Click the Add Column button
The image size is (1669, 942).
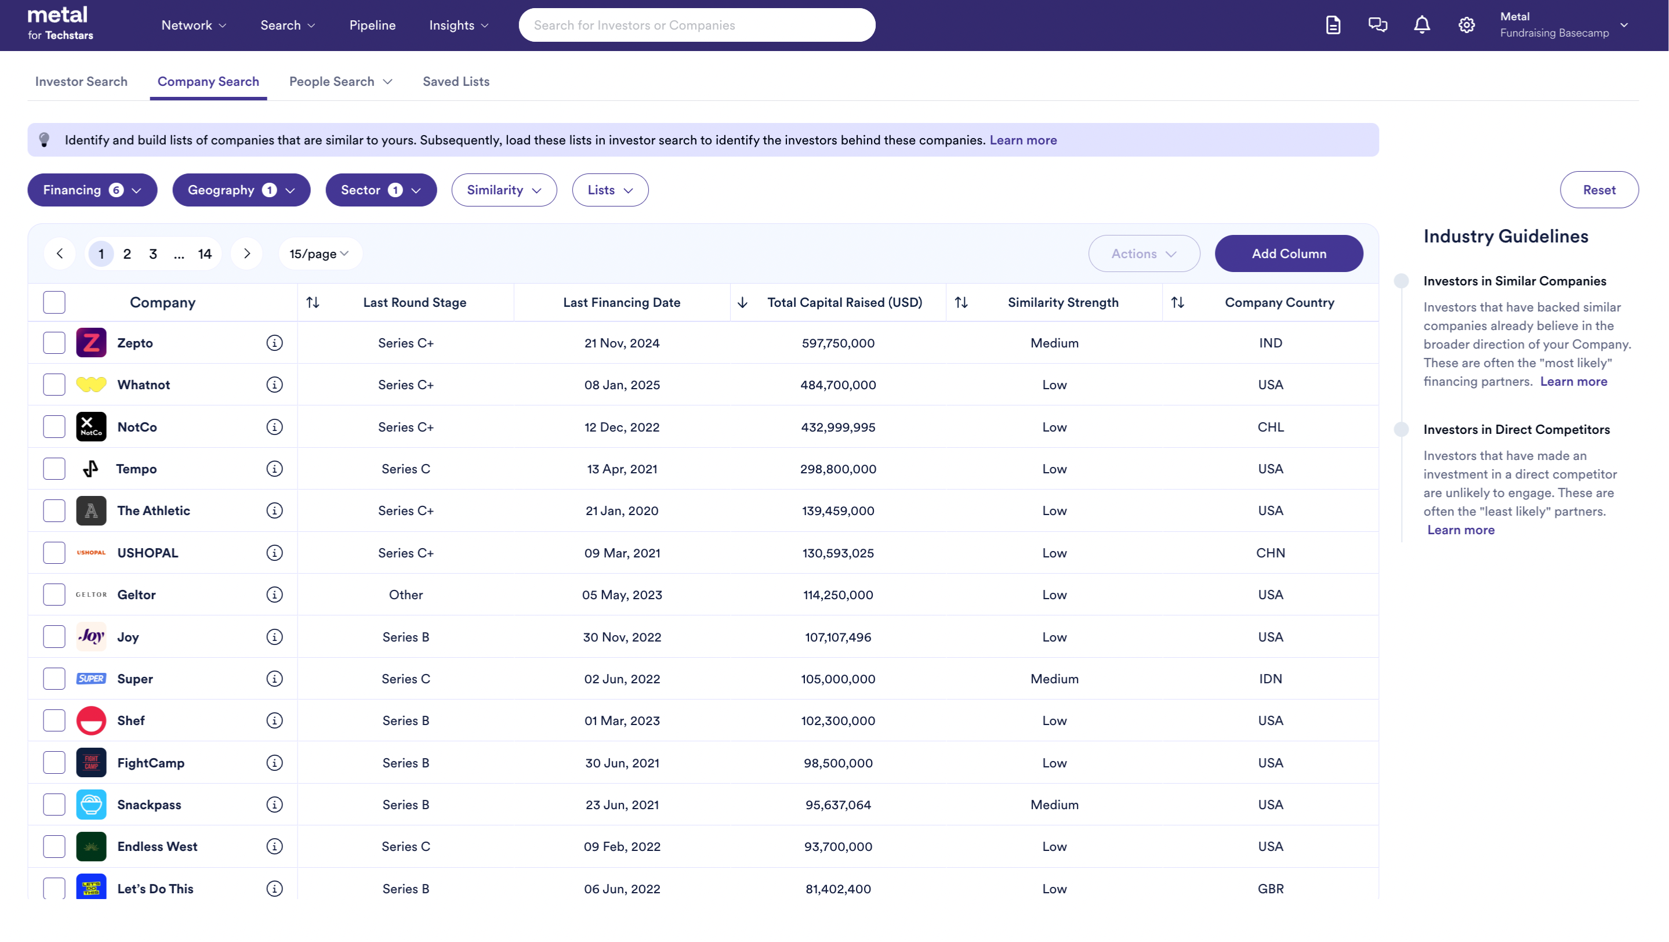[x=1288, y=253]
